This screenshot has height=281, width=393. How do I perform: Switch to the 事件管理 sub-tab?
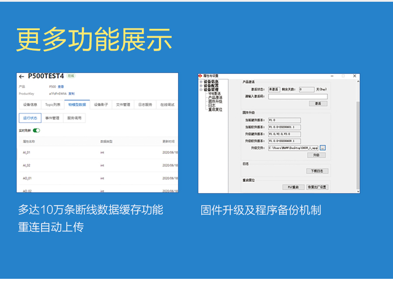click(52, 118)
